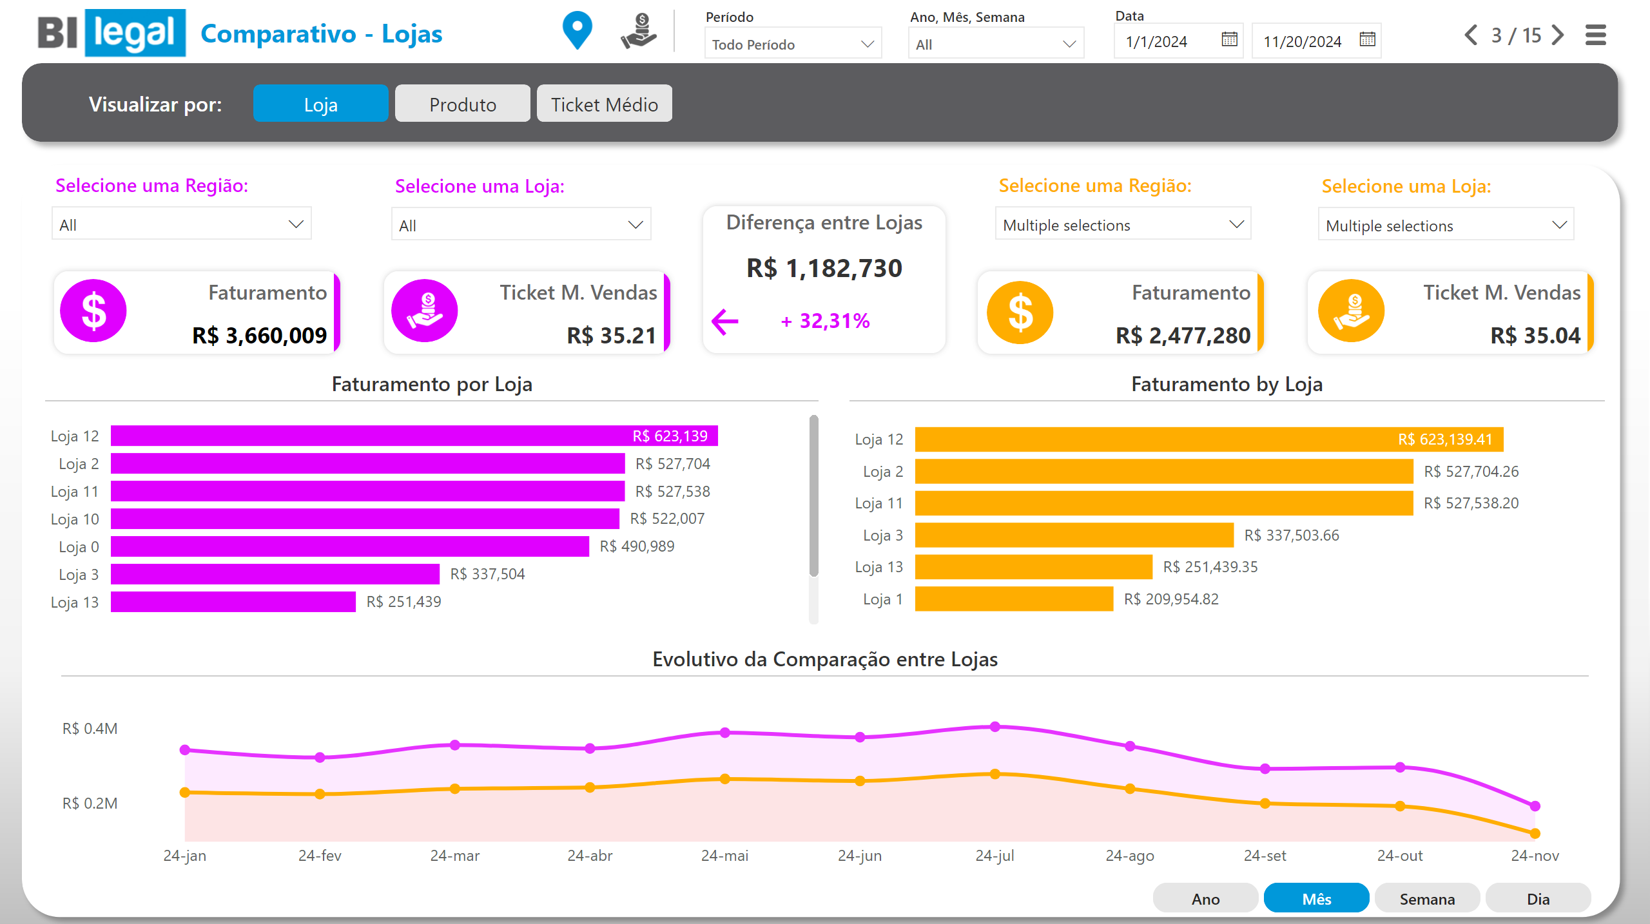
Task: Click the orange Ticket M. Vendas hand icon
Action: click(x=1351, y=311)
